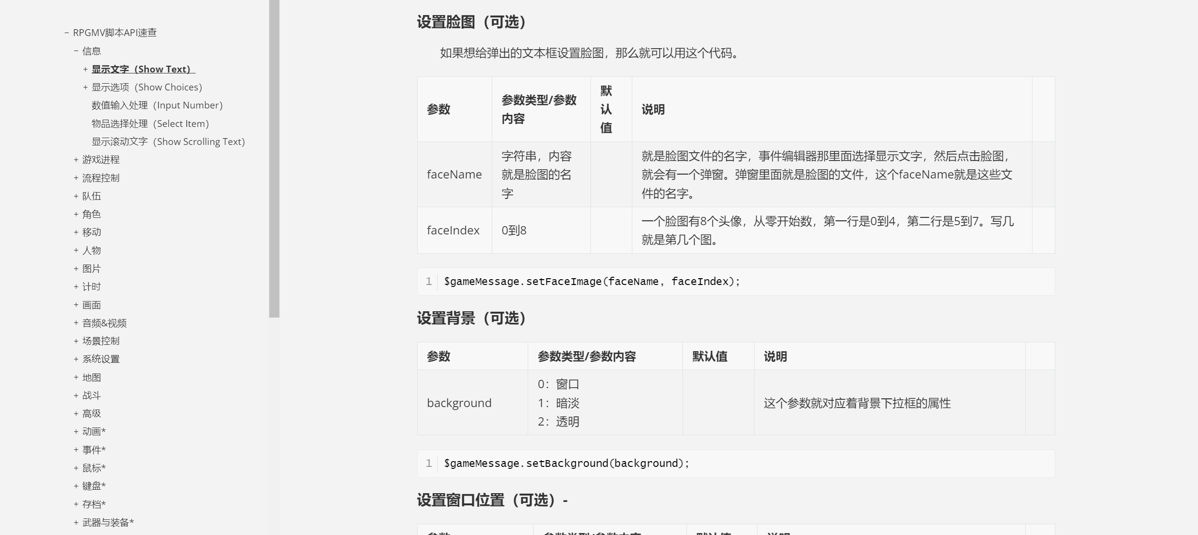Select 系统设置 item in sidebar

point(101,359)
